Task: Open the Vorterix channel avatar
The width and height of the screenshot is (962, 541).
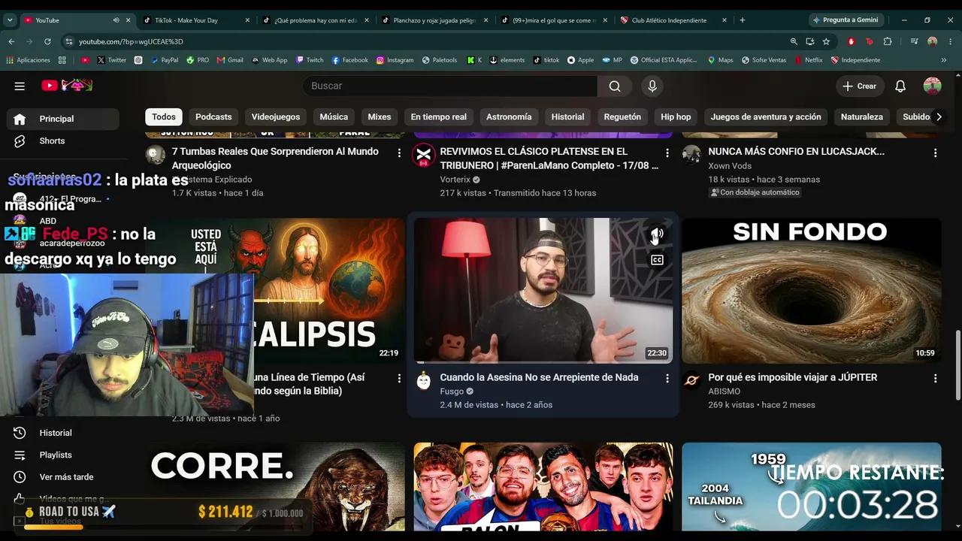Action: click(424, 156)
